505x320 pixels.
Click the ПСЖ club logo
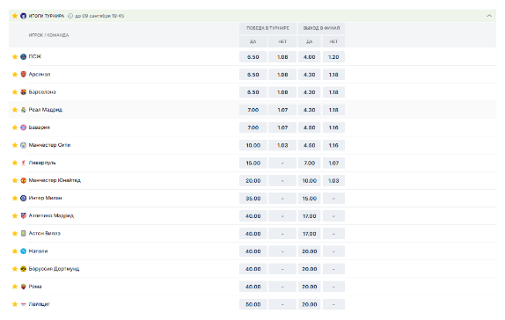click(x=23, y=56)
